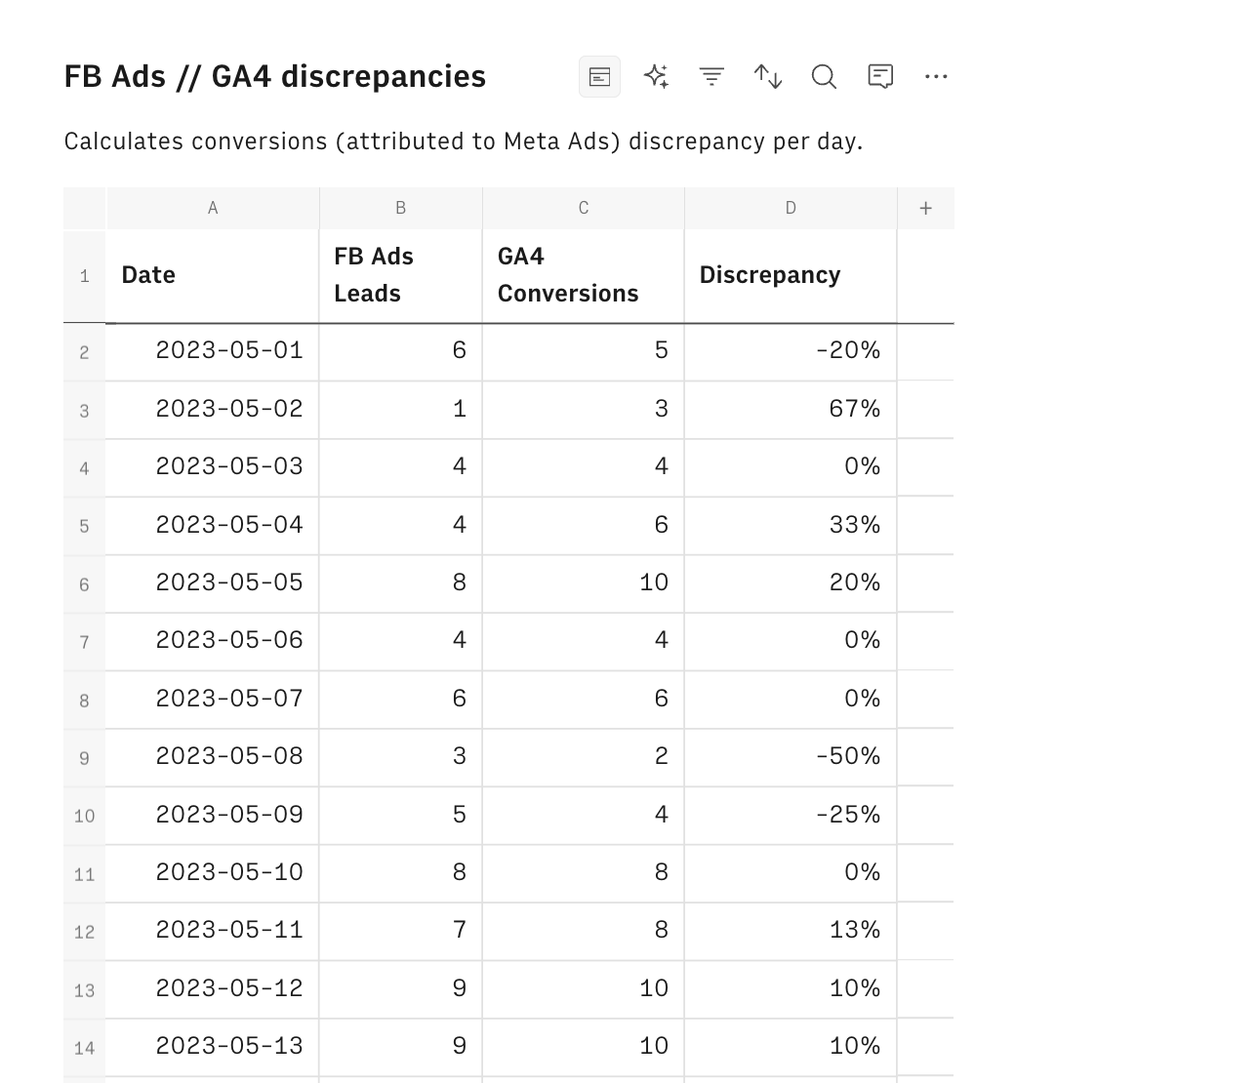Select the 13% discrepancy cell

point(791,931)
